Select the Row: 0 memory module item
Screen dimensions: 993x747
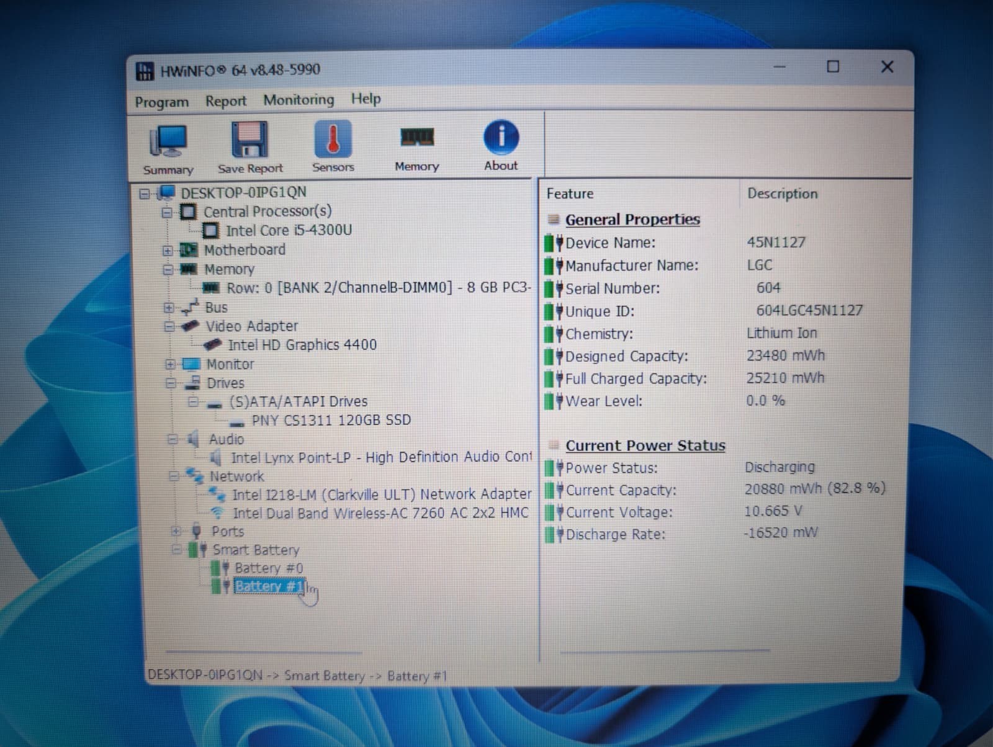379,288
